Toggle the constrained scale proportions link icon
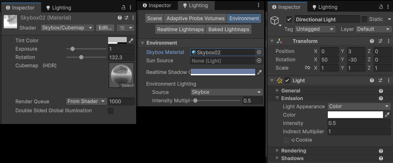This screenshot has width=393, height=163. click(x=307, y=68)
